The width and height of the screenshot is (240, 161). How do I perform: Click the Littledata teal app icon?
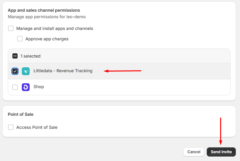pyautogui.click(x=26, y=71)
